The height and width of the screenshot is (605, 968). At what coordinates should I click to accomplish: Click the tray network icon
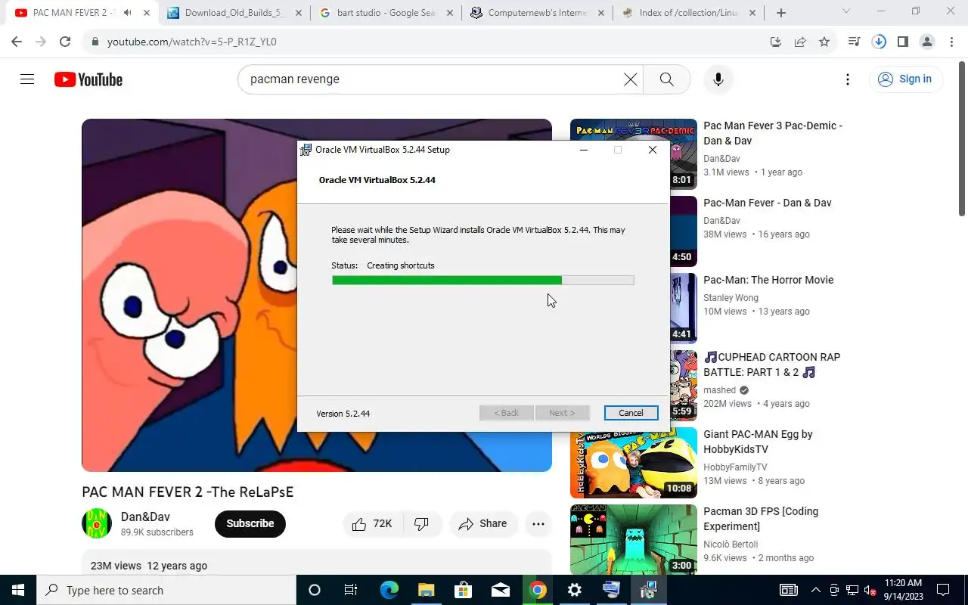(852, 590)
